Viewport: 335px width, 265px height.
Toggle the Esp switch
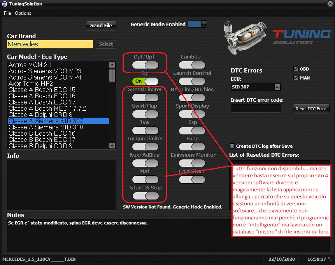click(x=192, y=131)
